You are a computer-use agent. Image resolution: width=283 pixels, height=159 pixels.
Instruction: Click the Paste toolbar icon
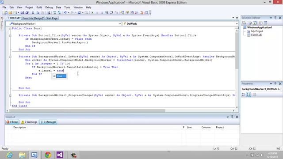42,13
